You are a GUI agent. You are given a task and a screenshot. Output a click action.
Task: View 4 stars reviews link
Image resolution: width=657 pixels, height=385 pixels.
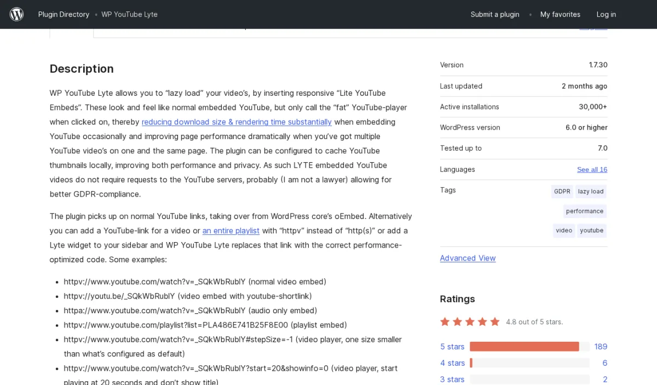click(452, 363)
